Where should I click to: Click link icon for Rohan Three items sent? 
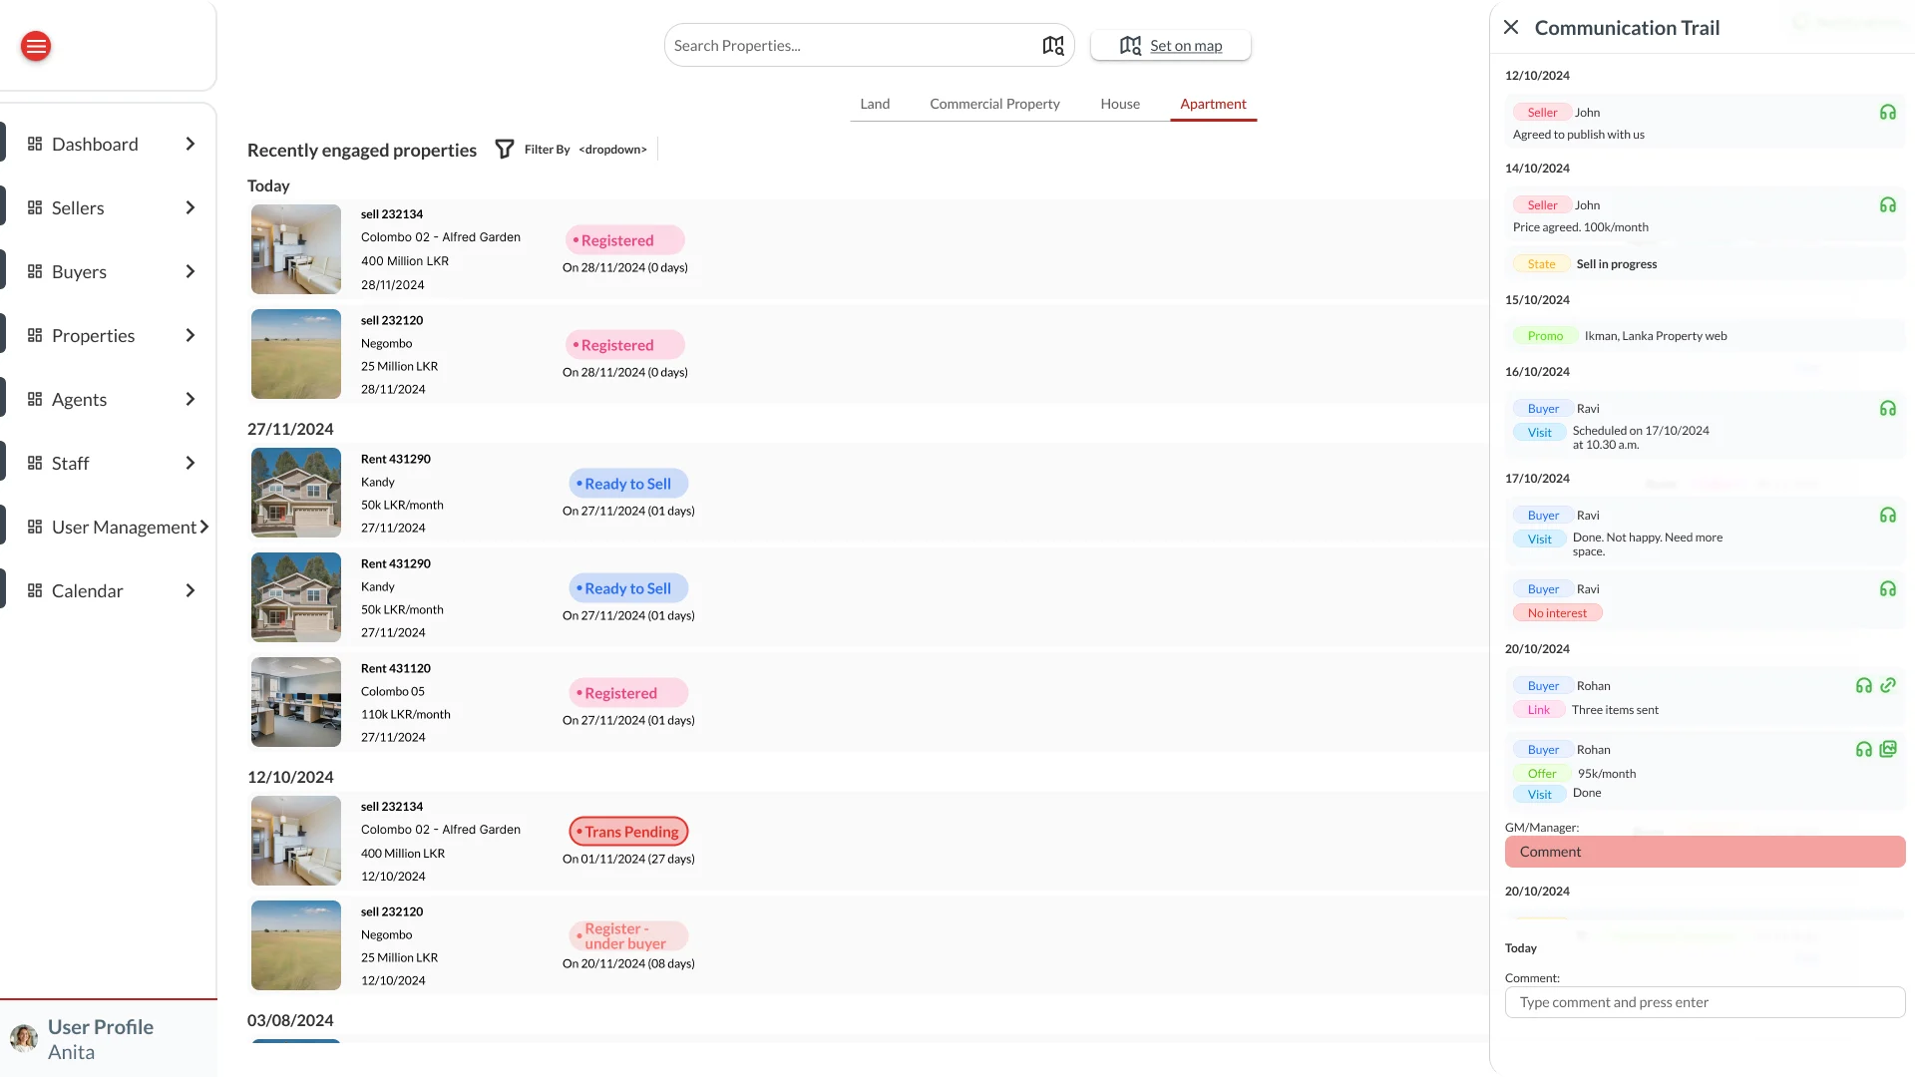pos(1888,686)
